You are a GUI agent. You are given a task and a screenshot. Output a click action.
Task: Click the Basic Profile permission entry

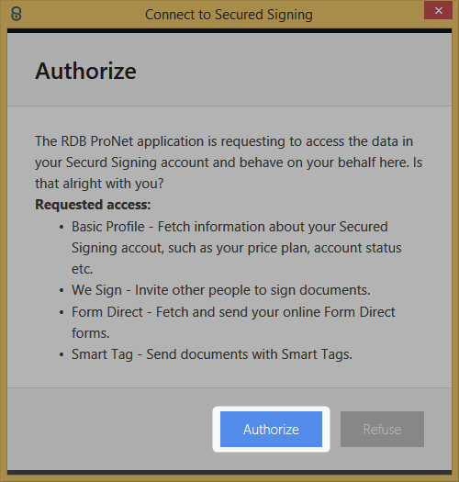coord(237,248)
